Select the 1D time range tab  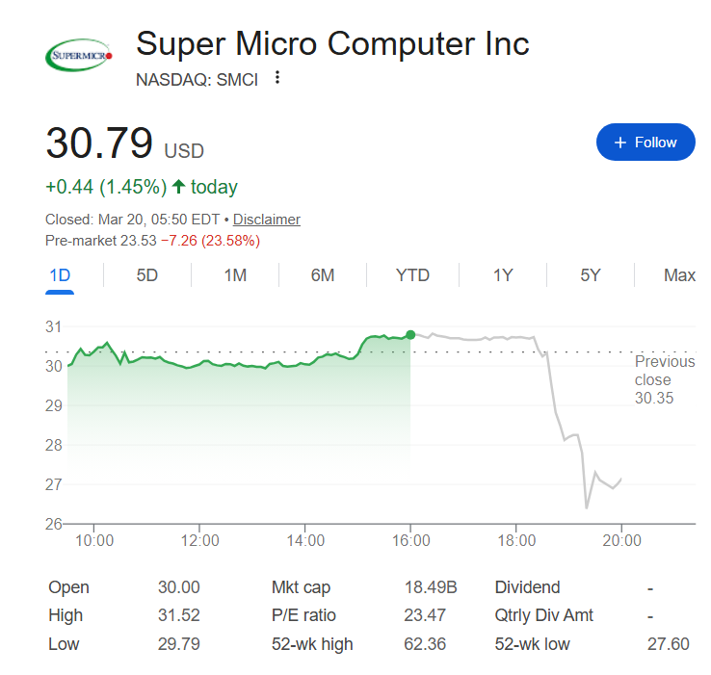coord(60,275)
